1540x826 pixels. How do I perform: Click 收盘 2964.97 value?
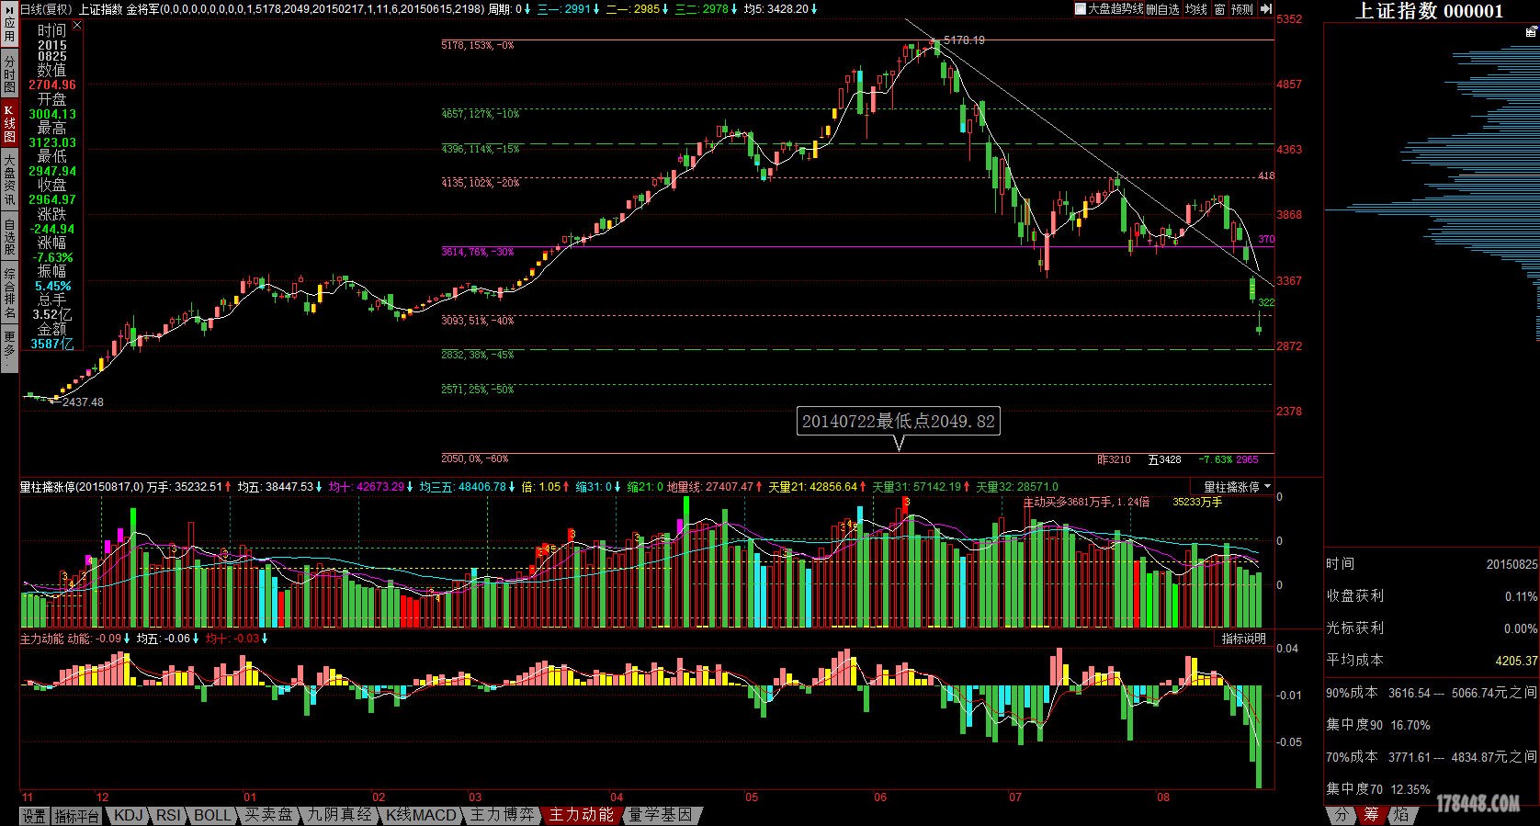52,199
